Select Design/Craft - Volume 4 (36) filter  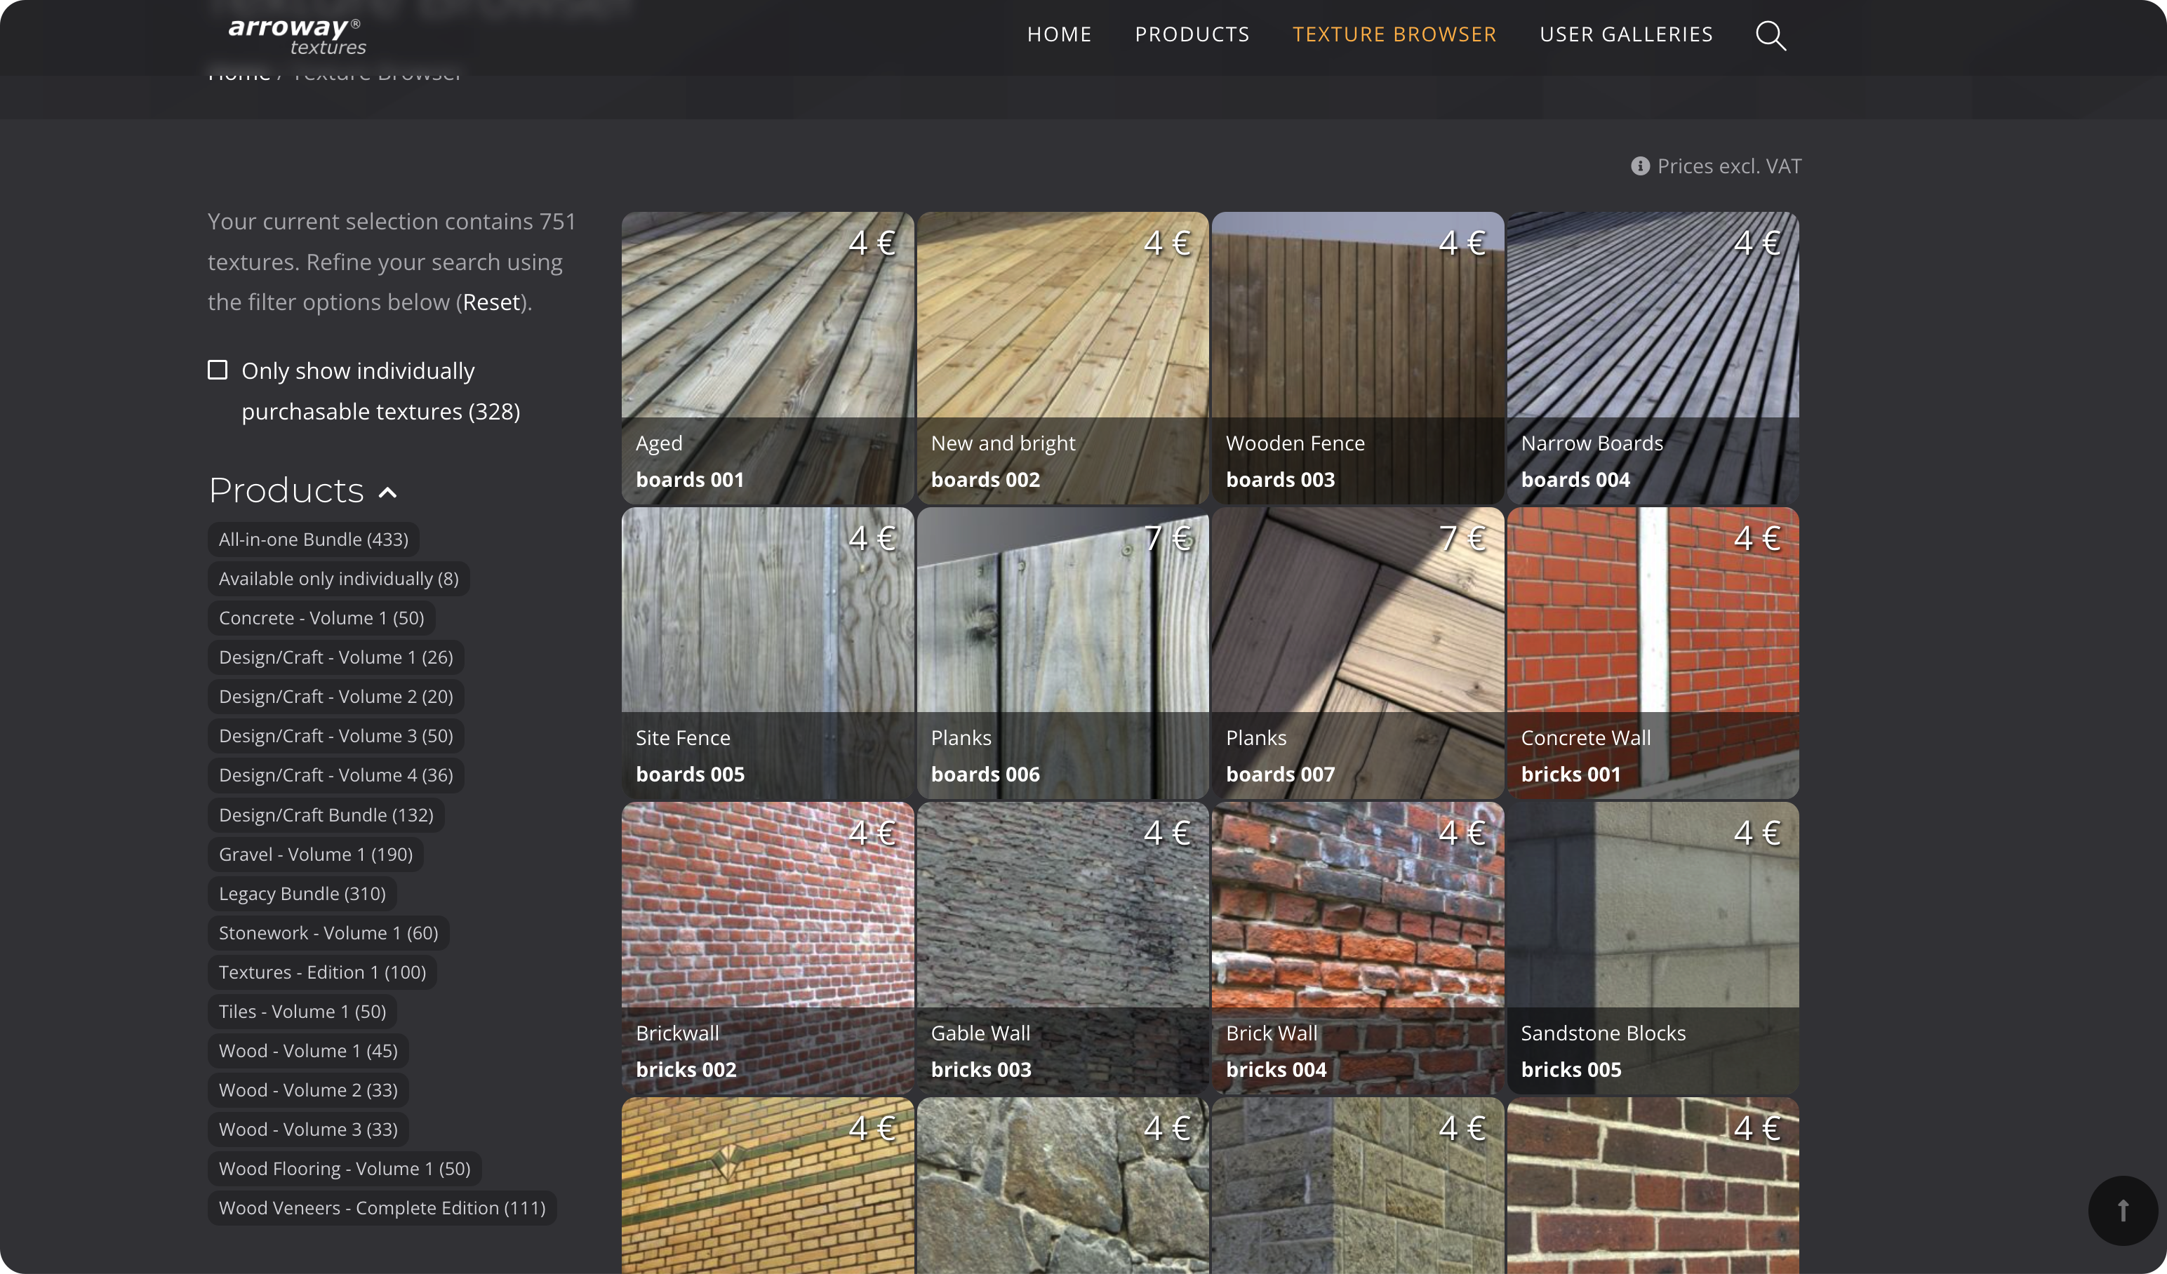coord(335,775)
